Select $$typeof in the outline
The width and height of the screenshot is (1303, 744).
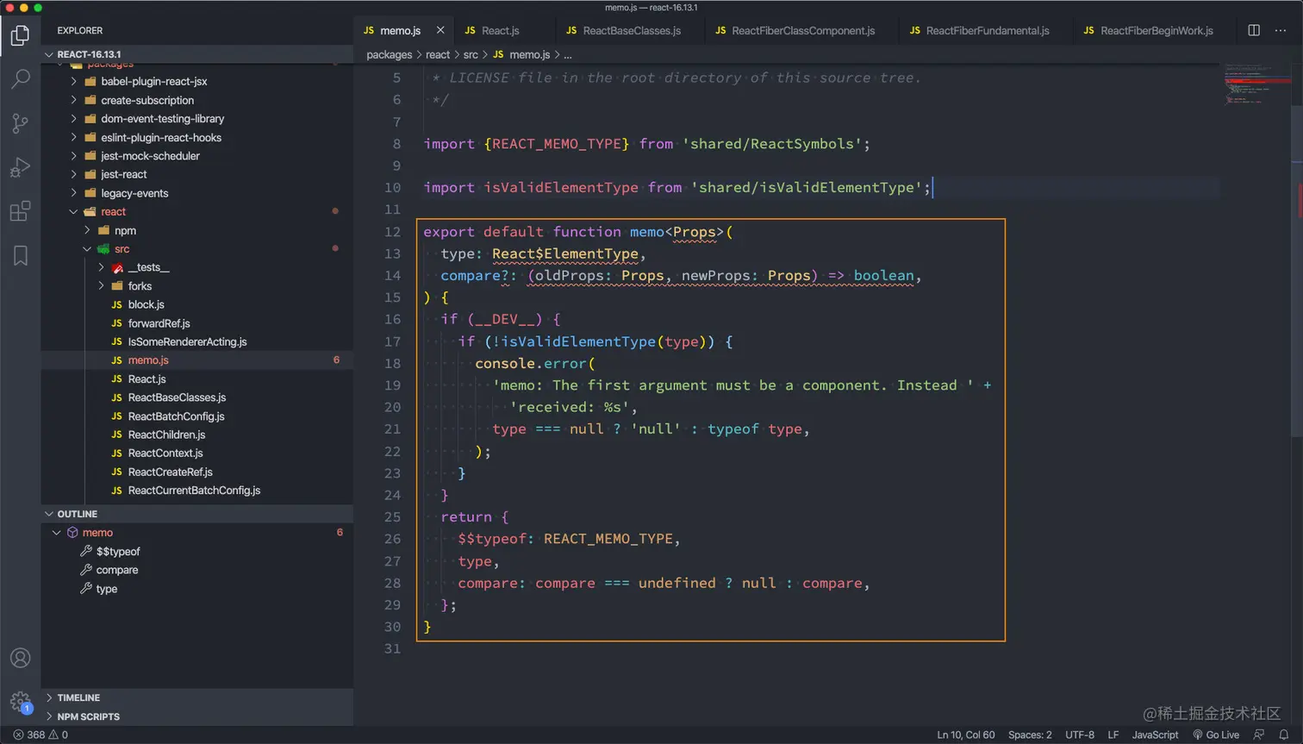coord(196,552)
